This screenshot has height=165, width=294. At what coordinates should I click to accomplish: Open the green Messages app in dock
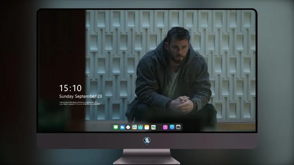(x=116, y=127)
